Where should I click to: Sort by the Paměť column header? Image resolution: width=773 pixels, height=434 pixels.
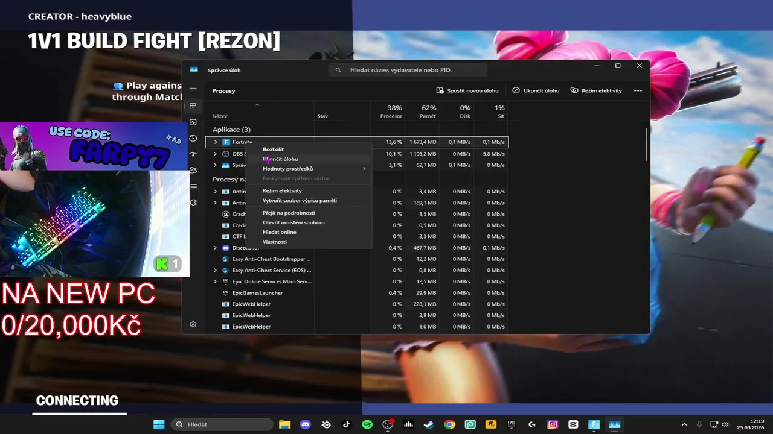[x=422, y=112]
